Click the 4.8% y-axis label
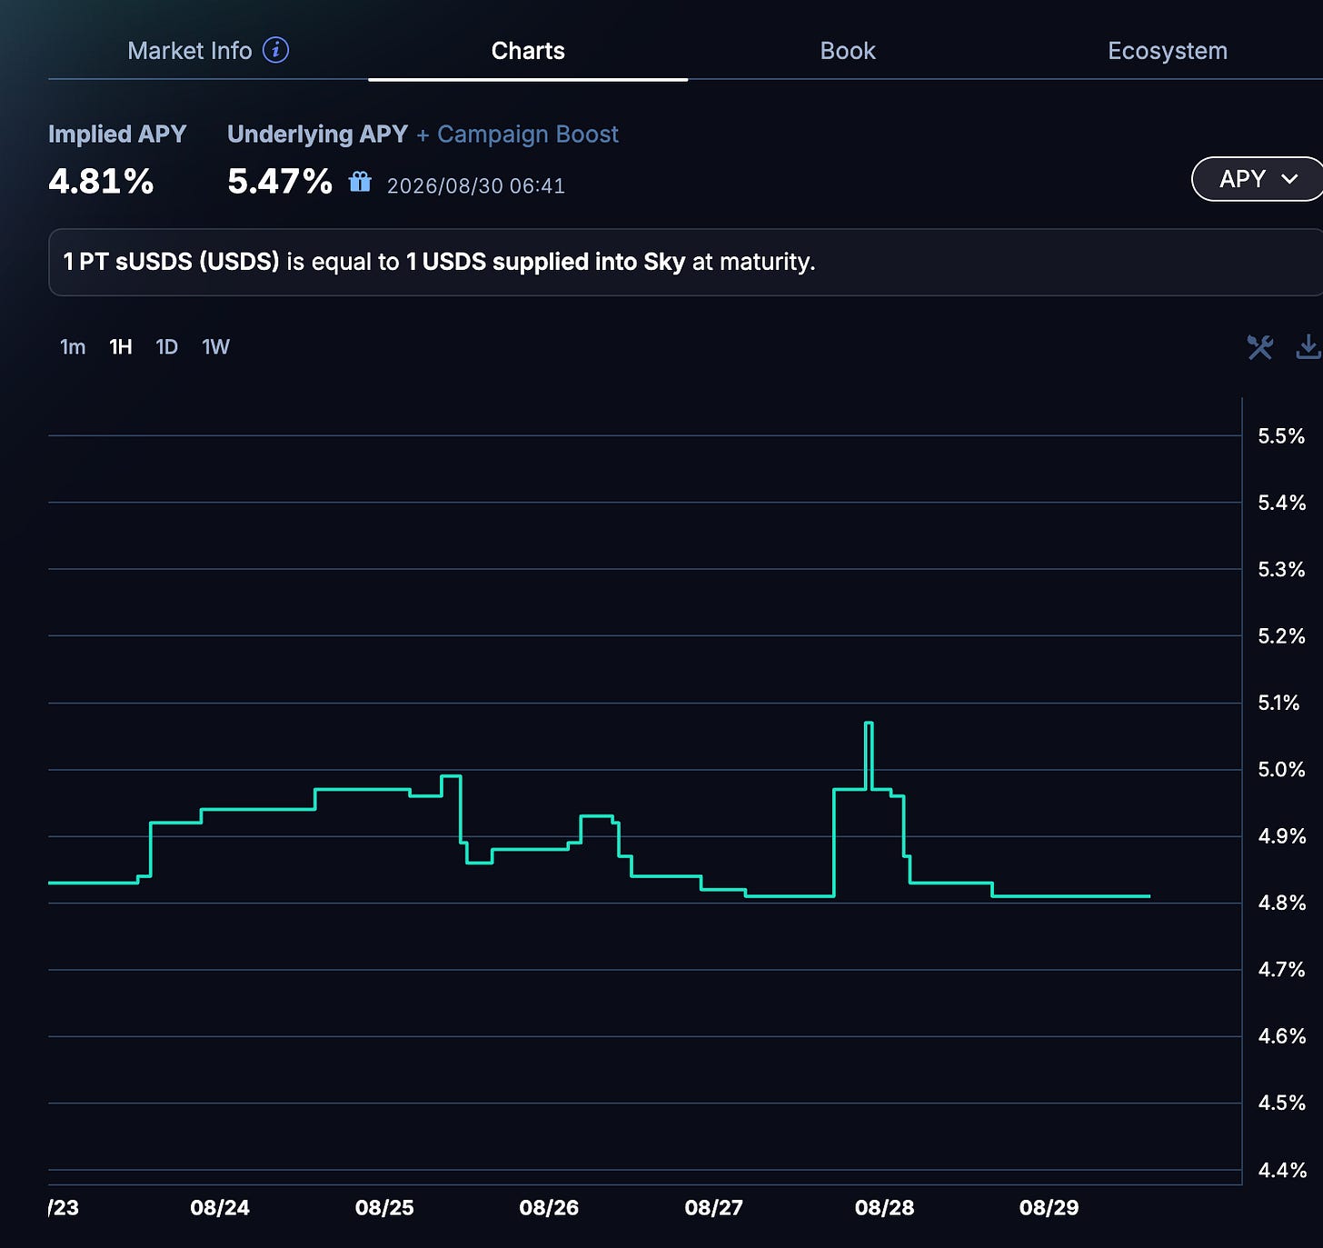Screen dimensions: 1323x1248 [x=1281, y=904]
